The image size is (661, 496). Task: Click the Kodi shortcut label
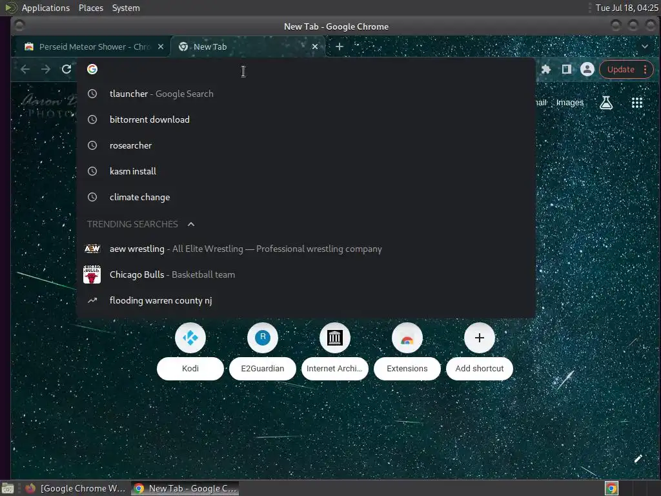click(x=190, y=369)
